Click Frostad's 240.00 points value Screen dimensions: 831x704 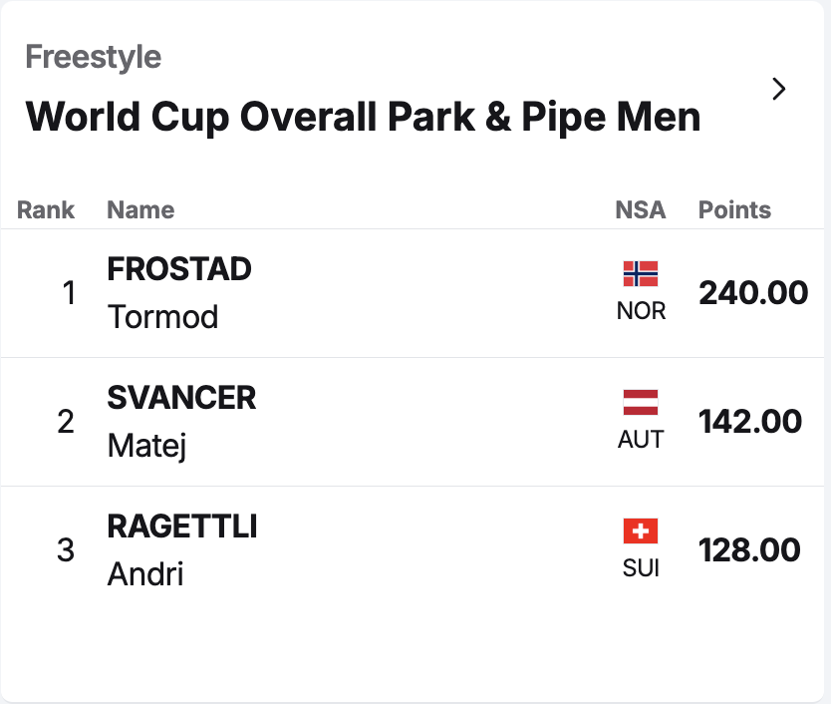click(753, 293)
